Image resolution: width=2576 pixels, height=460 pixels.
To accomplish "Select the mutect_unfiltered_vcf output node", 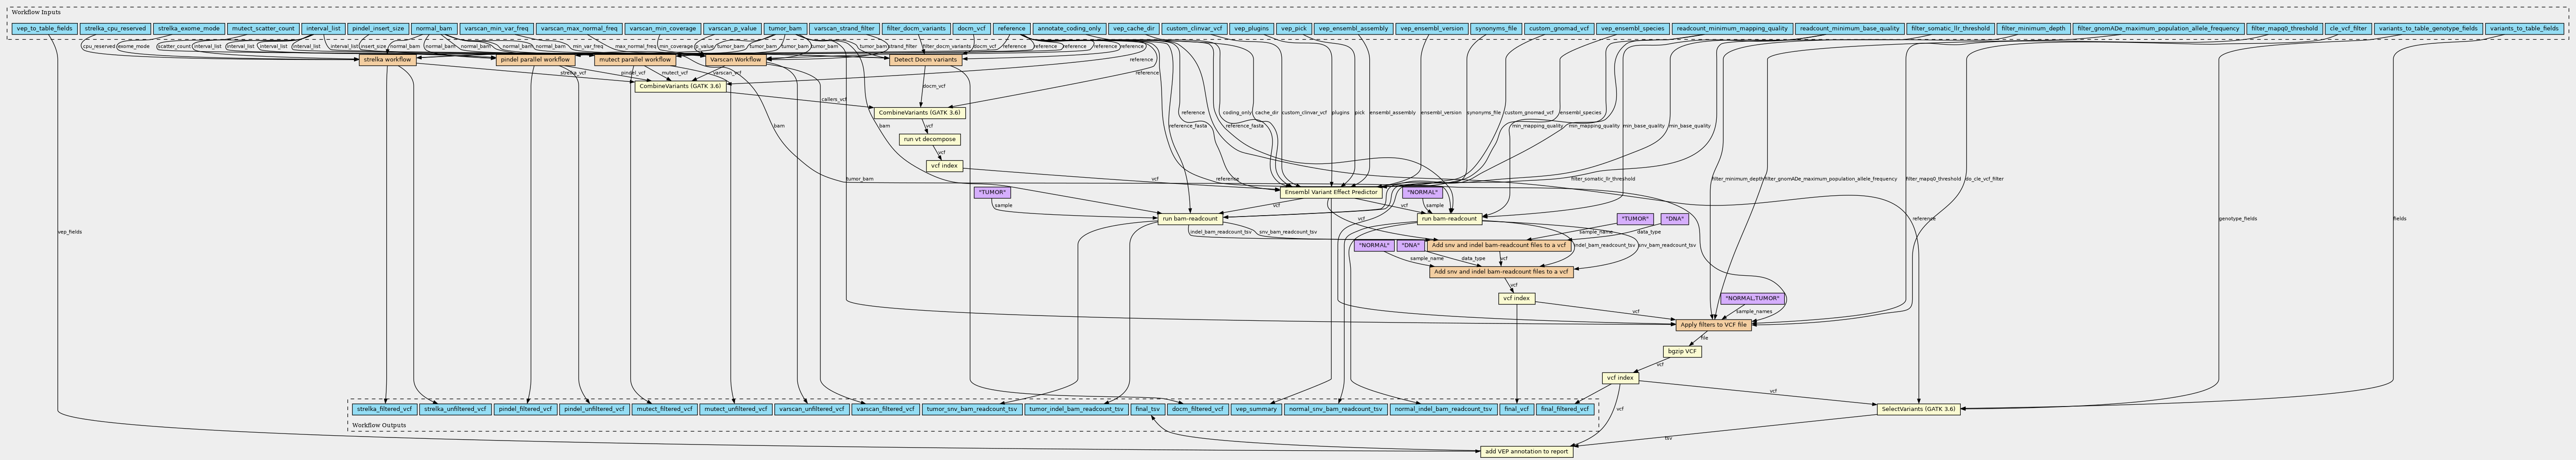I will click(735, 409).
